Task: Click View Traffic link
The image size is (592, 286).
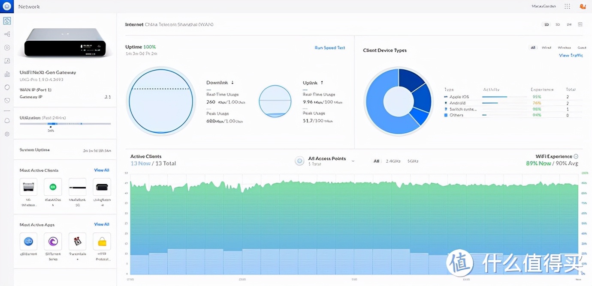Action: pos(571,56)
